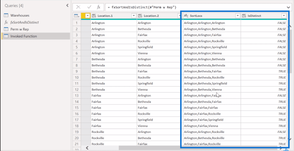Select the Location.1 column header

pyautogui.click(x=114, y=16)
